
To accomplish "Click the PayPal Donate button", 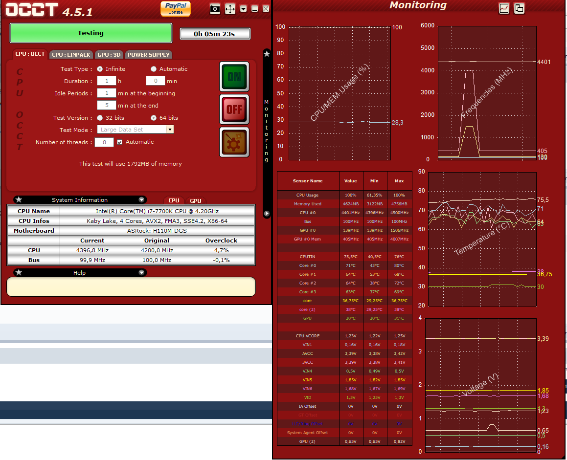I will click(175, 8).
